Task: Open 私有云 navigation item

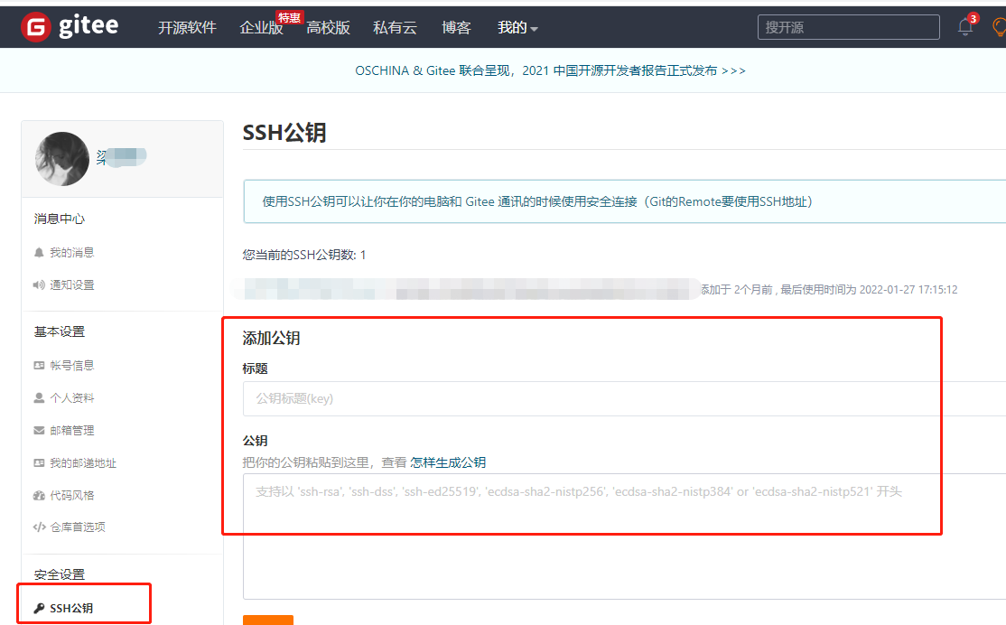Action: pyautogui.click(x=395, y=28)
